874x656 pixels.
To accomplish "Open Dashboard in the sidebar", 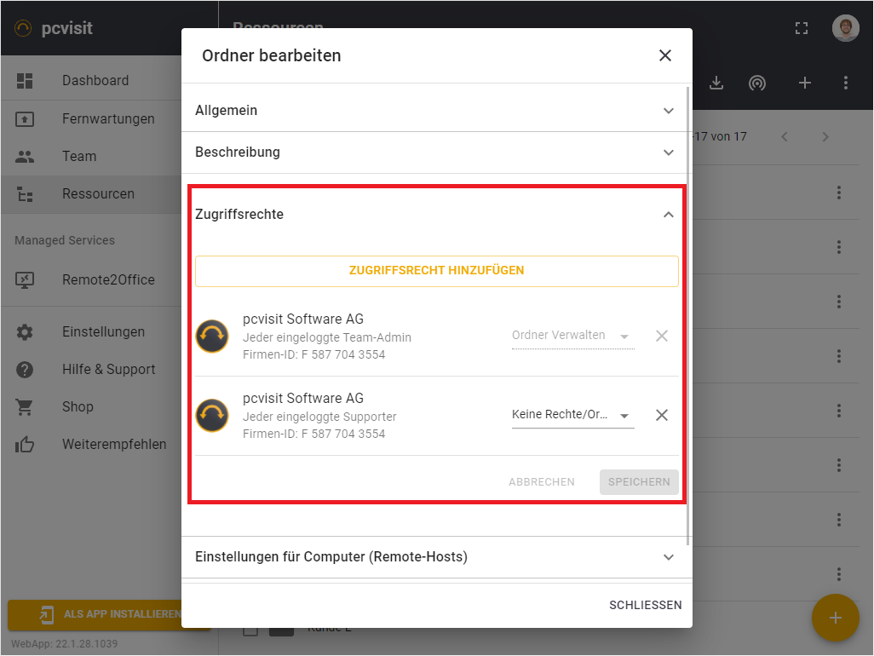I will 95,81.
